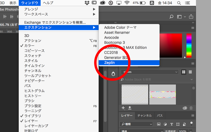Choose Adobe Color テーマ extension
Screen dimensions: 211x132
(129, 27)
